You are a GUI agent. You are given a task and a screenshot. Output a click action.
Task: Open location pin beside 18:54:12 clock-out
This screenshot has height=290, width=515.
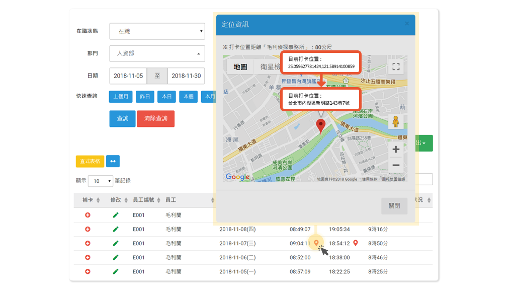click(356, 243)
